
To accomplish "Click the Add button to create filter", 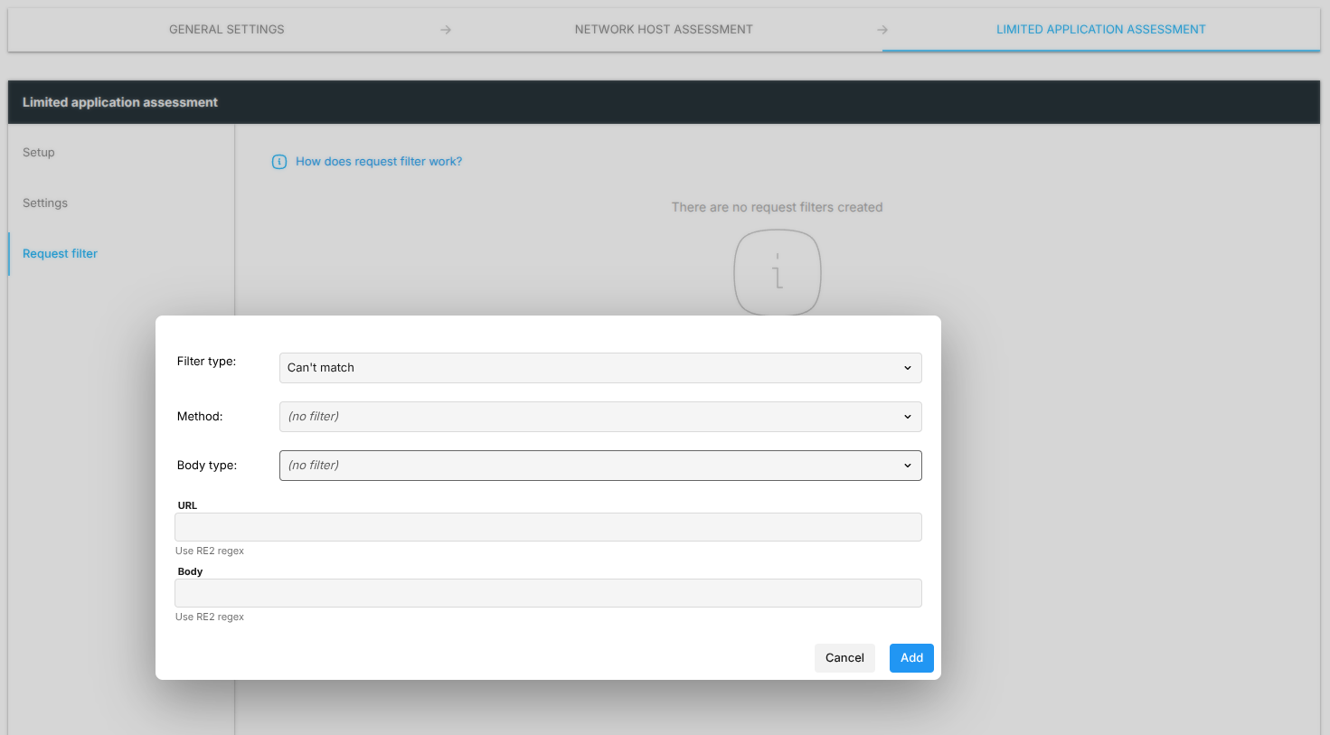I will pyautogui.click(x=911, y=658).
